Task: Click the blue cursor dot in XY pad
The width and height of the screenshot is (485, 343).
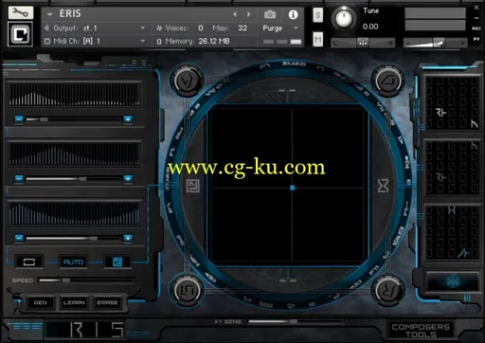Action: [x=293, y=188]
